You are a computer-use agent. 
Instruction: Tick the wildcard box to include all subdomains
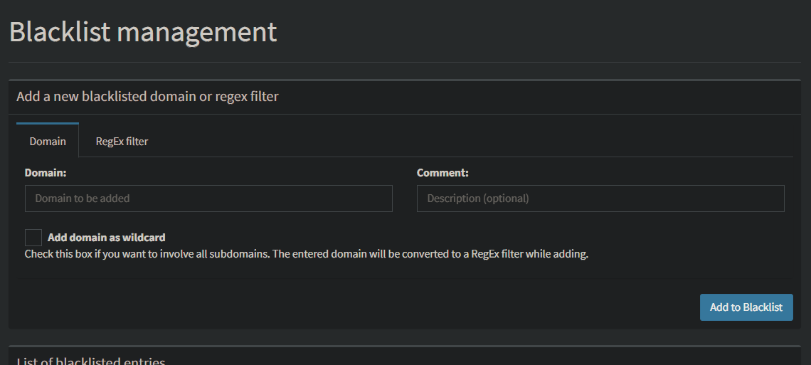[33, 238]
